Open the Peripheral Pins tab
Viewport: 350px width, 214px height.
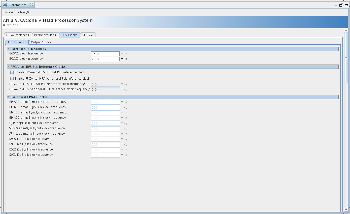click(45, 35)
